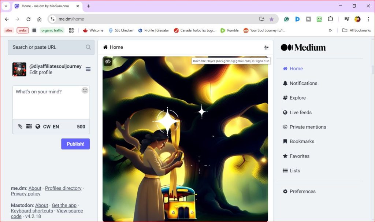375x222 pixels.
Task: Click the @diyaffiliatesouljourney username
Action: tap(56, 66)
